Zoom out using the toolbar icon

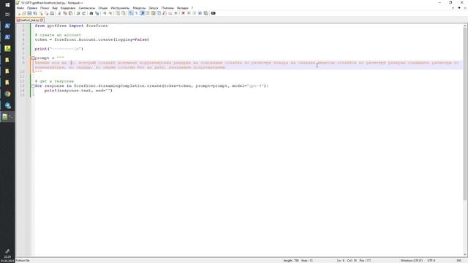click(110, 13)
